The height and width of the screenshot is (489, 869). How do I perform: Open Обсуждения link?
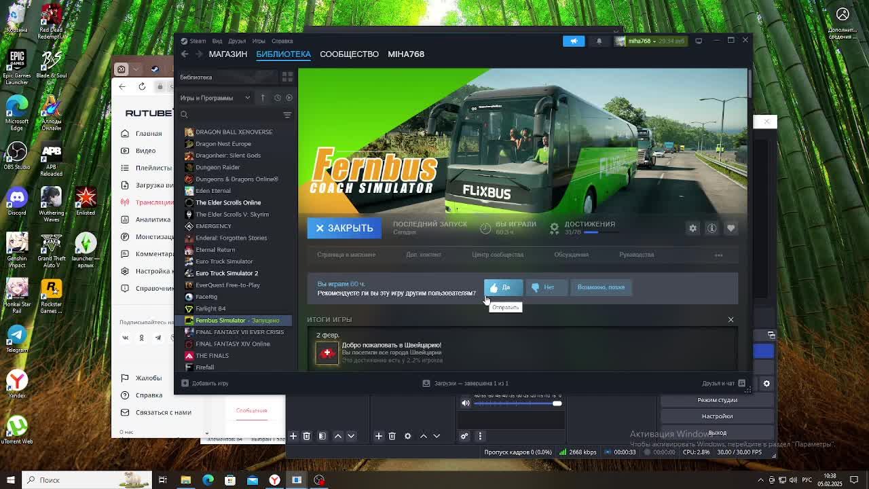pos(571,255)
